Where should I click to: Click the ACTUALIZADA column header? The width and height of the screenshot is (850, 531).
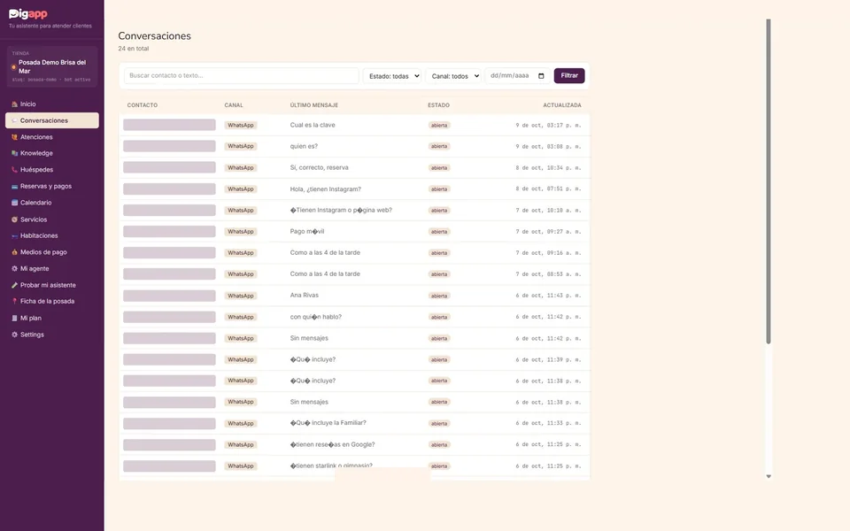[562, 105]
